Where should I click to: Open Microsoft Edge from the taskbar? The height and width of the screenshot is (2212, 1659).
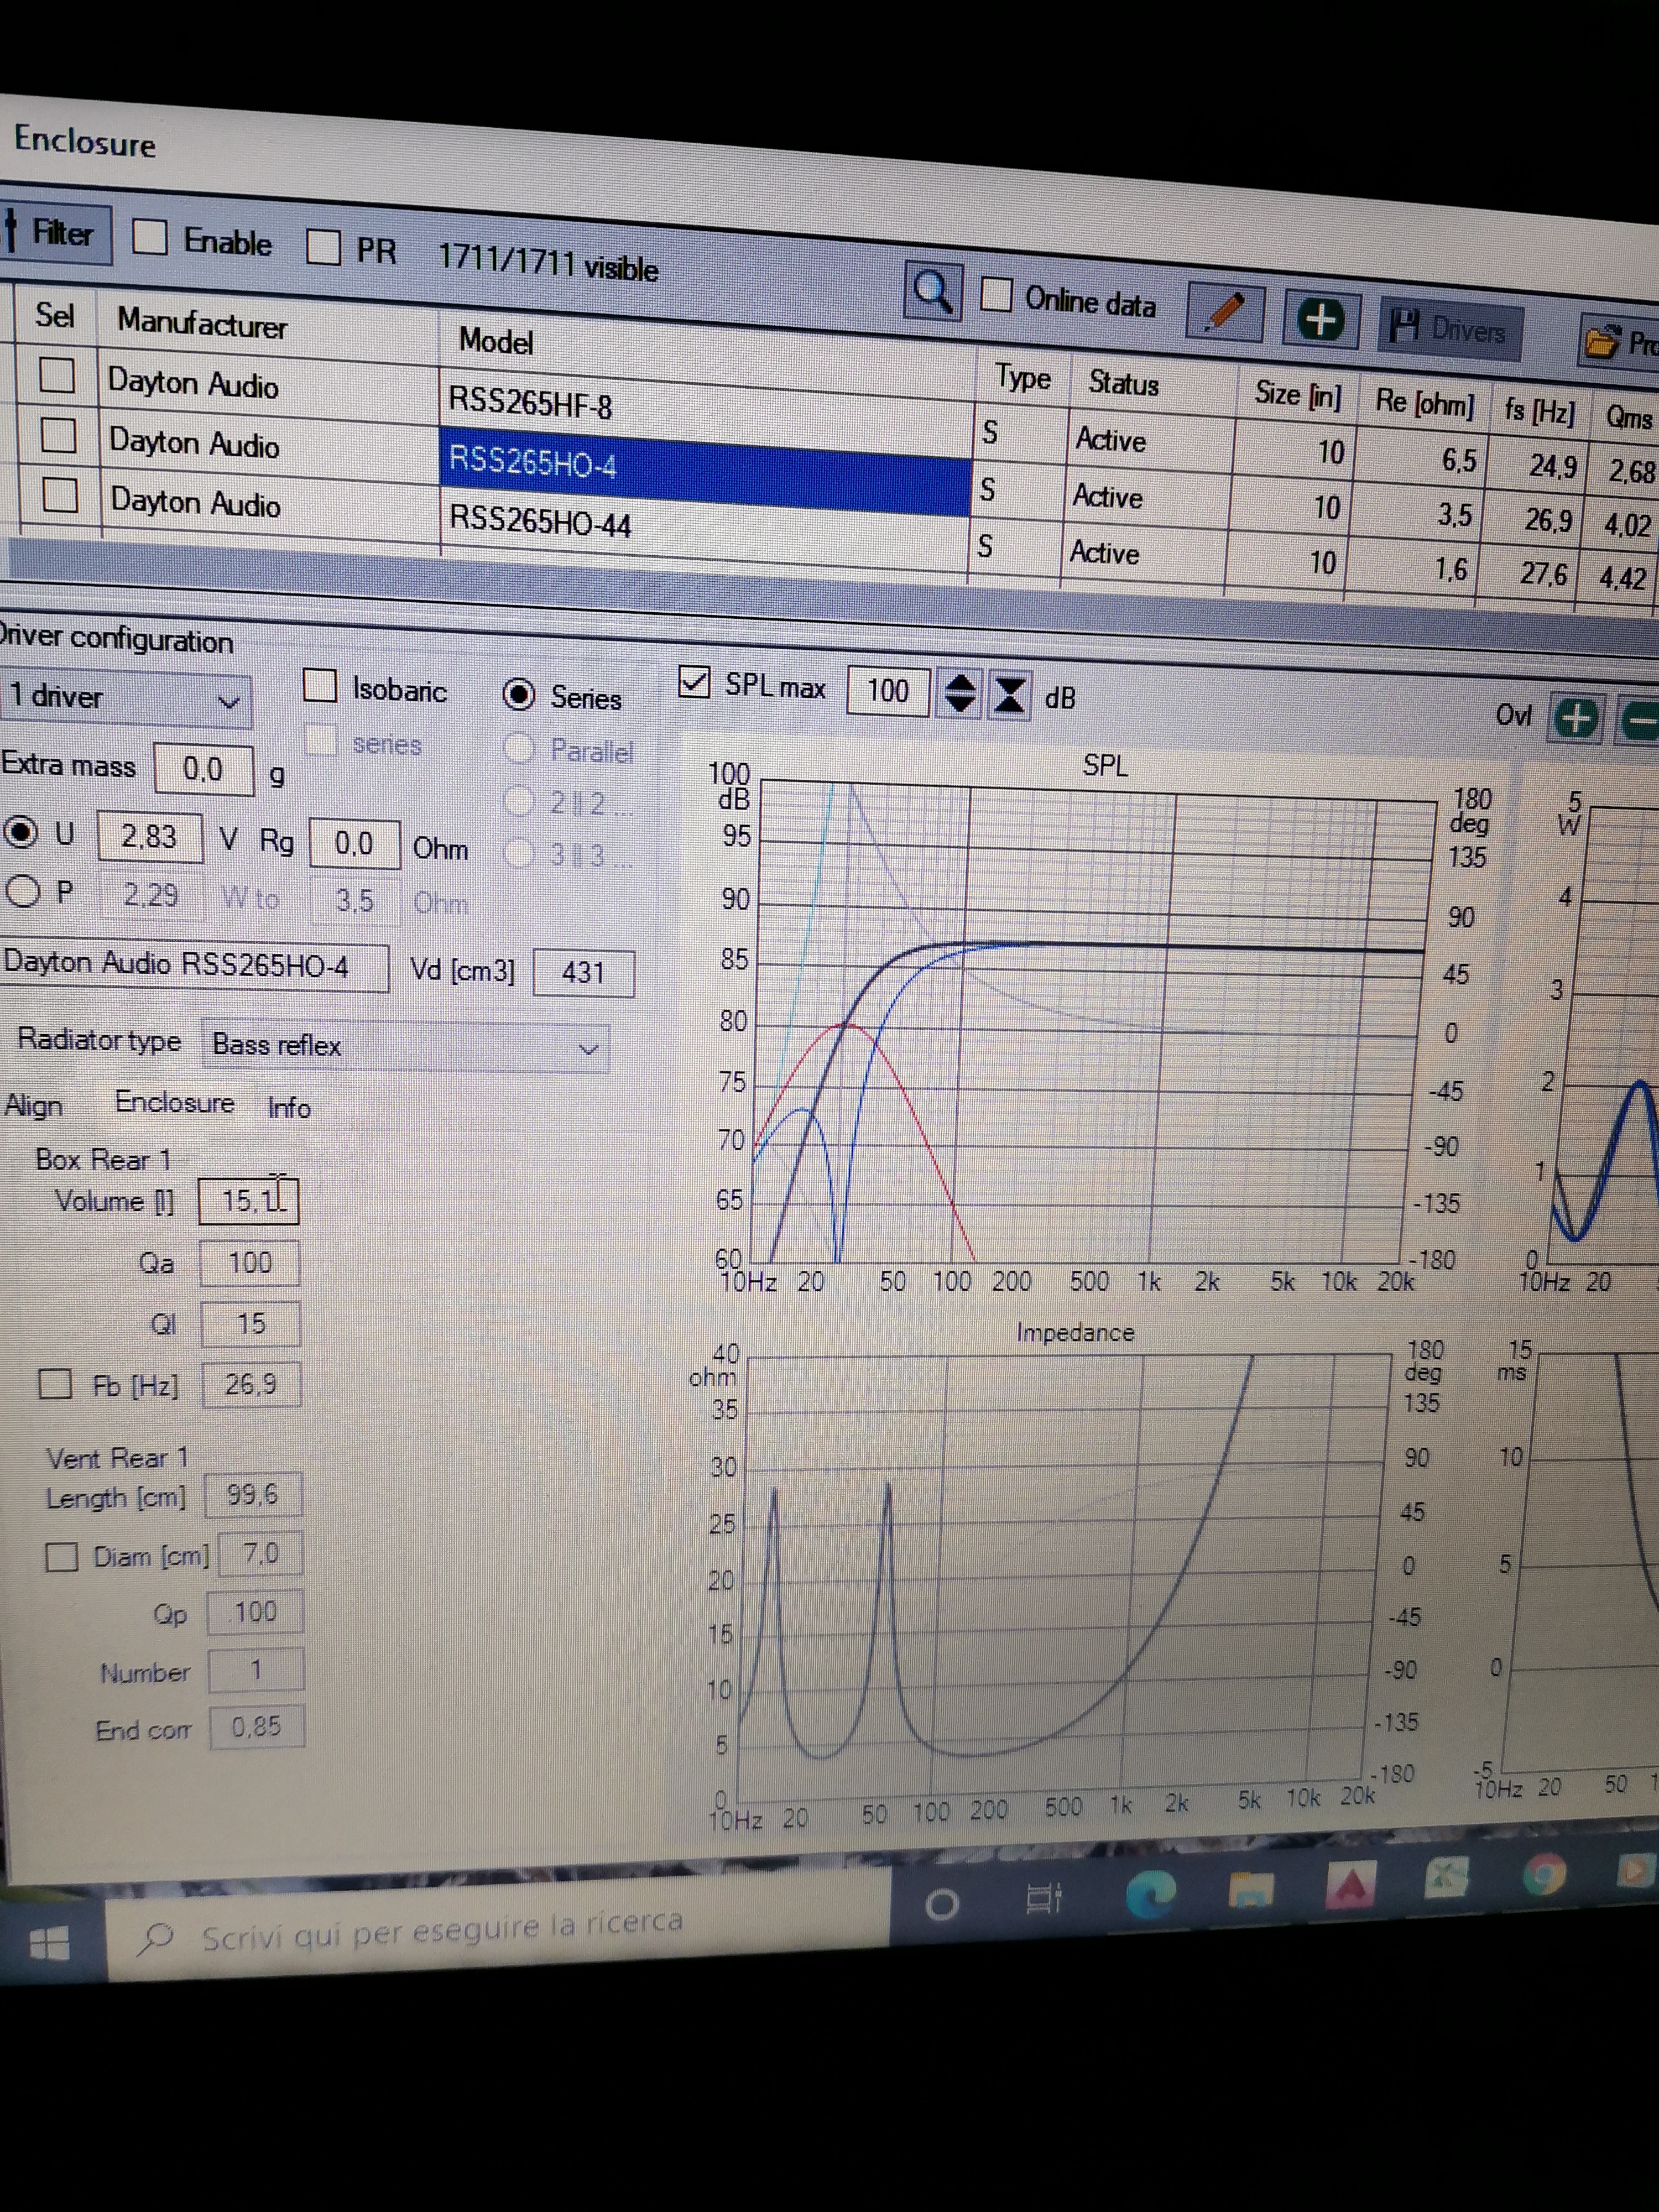pyautogui.click(x=1150, y=1893)
